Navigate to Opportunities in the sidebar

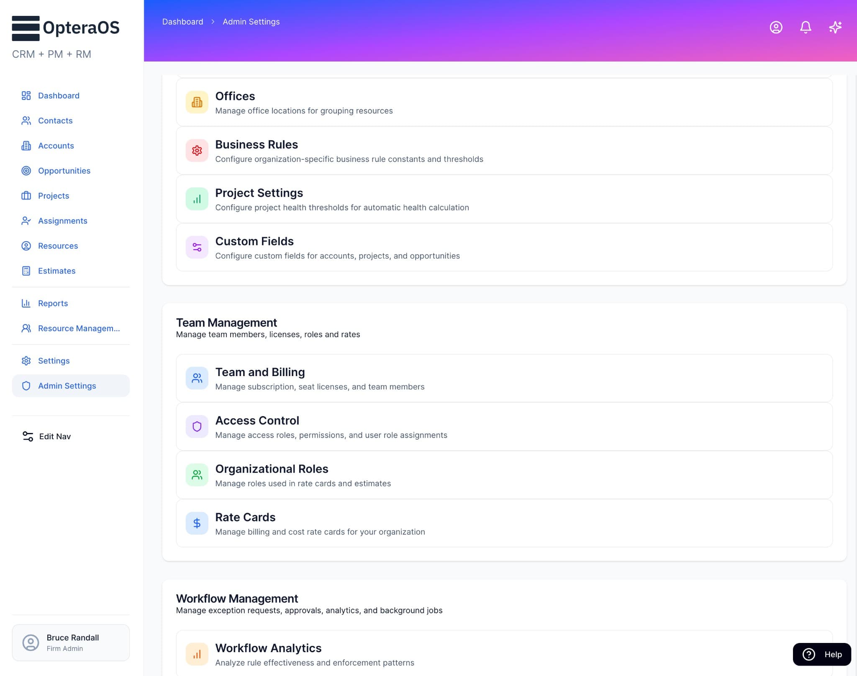[x=64, y=171]
